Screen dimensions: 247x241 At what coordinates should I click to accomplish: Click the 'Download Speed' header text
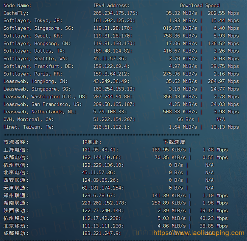coord(200,6)
